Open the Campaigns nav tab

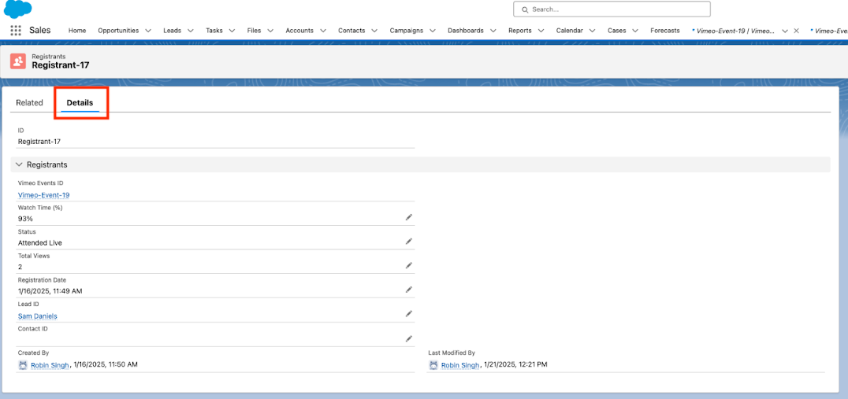tap(406, 31)
